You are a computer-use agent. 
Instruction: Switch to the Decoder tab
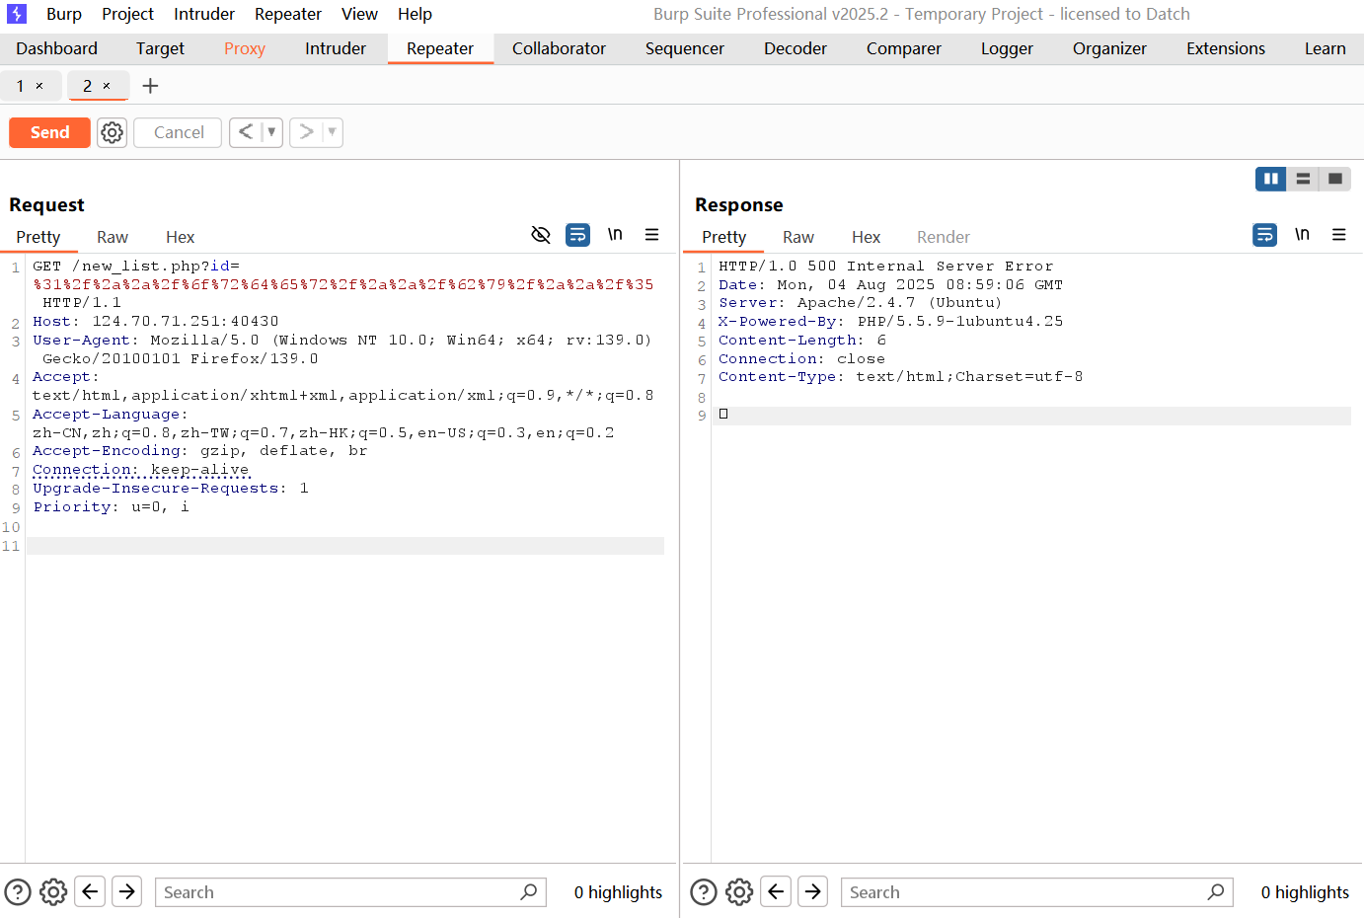pos(796,48)
